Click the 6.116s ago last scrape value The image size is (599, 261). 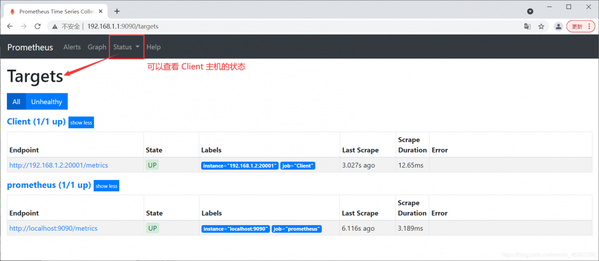(x=358, y=228)
